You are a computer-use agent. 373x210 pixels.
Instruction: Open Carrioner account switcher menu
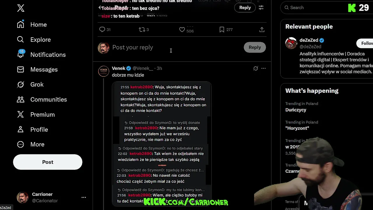(x=51, y=197)
